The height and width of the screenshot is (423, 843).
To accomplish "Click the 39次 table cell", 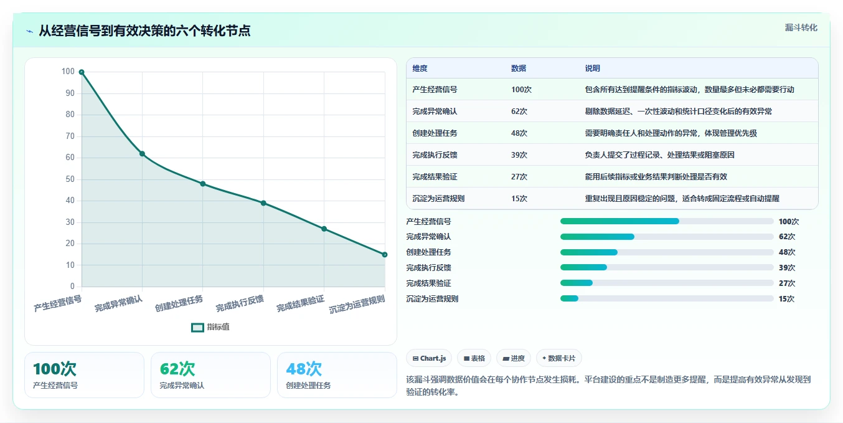I will tap(519, 155).
